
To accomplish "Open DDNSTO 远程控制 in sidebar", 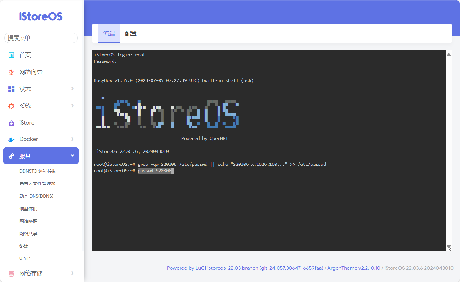I will click(38, 171).
